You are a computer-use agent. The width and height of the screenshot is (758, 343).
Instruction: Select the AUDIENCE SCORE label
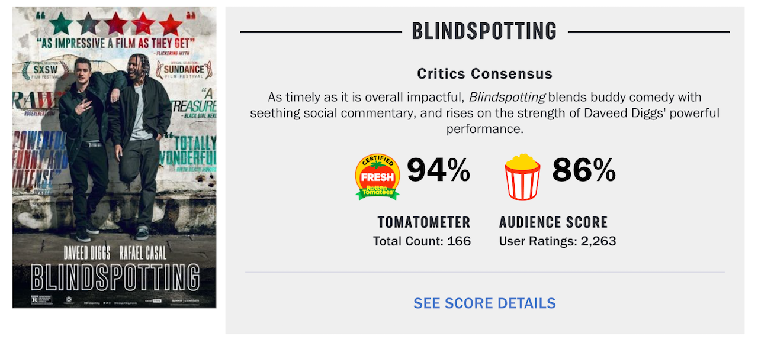coord(554,222)
